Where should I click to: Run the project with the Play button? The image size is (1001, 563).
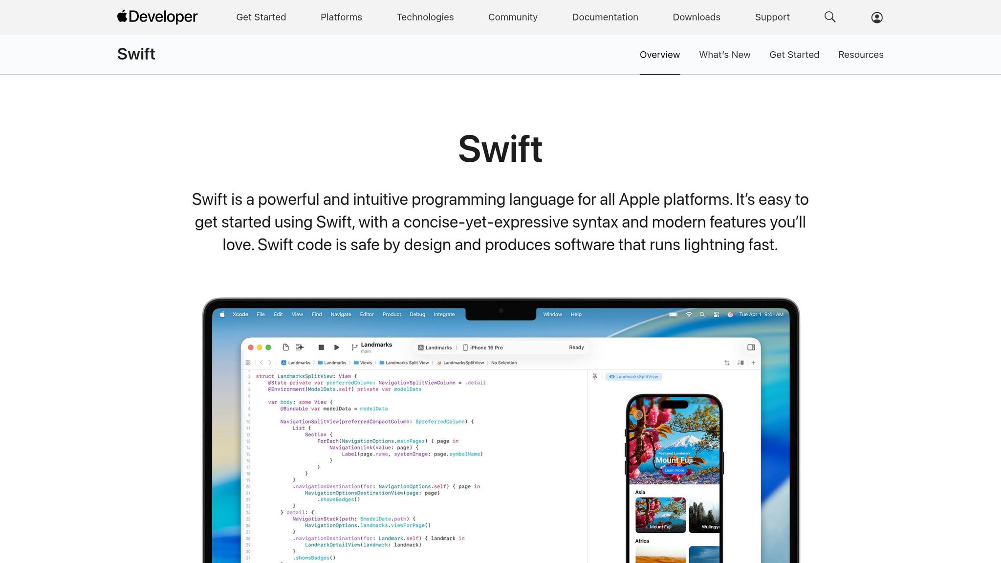coord(336,347)
